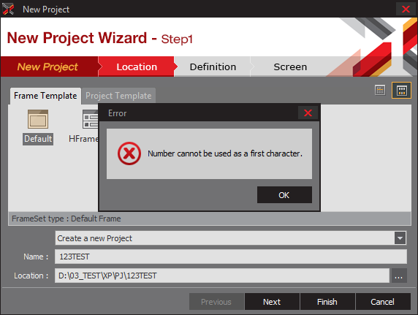Open the Frame Template tab
Viewport: 418px width, 315px height.
[x=45, y=96]
